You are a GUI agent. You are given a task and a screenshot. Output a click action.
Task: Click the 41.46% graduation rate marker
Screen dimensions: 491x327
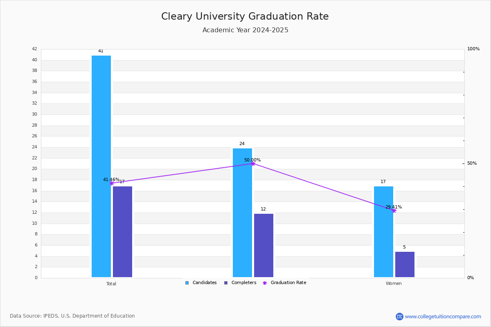pyautogui.click(x=111, y=183)
